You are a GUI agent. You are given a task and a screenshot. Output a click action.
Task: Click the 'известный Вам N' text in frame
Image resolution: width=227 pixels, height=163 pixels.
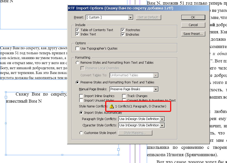[x=24, y=101]
